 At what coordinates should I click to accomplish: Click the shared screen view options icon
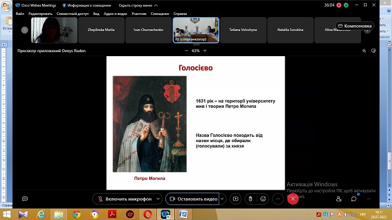374,50
